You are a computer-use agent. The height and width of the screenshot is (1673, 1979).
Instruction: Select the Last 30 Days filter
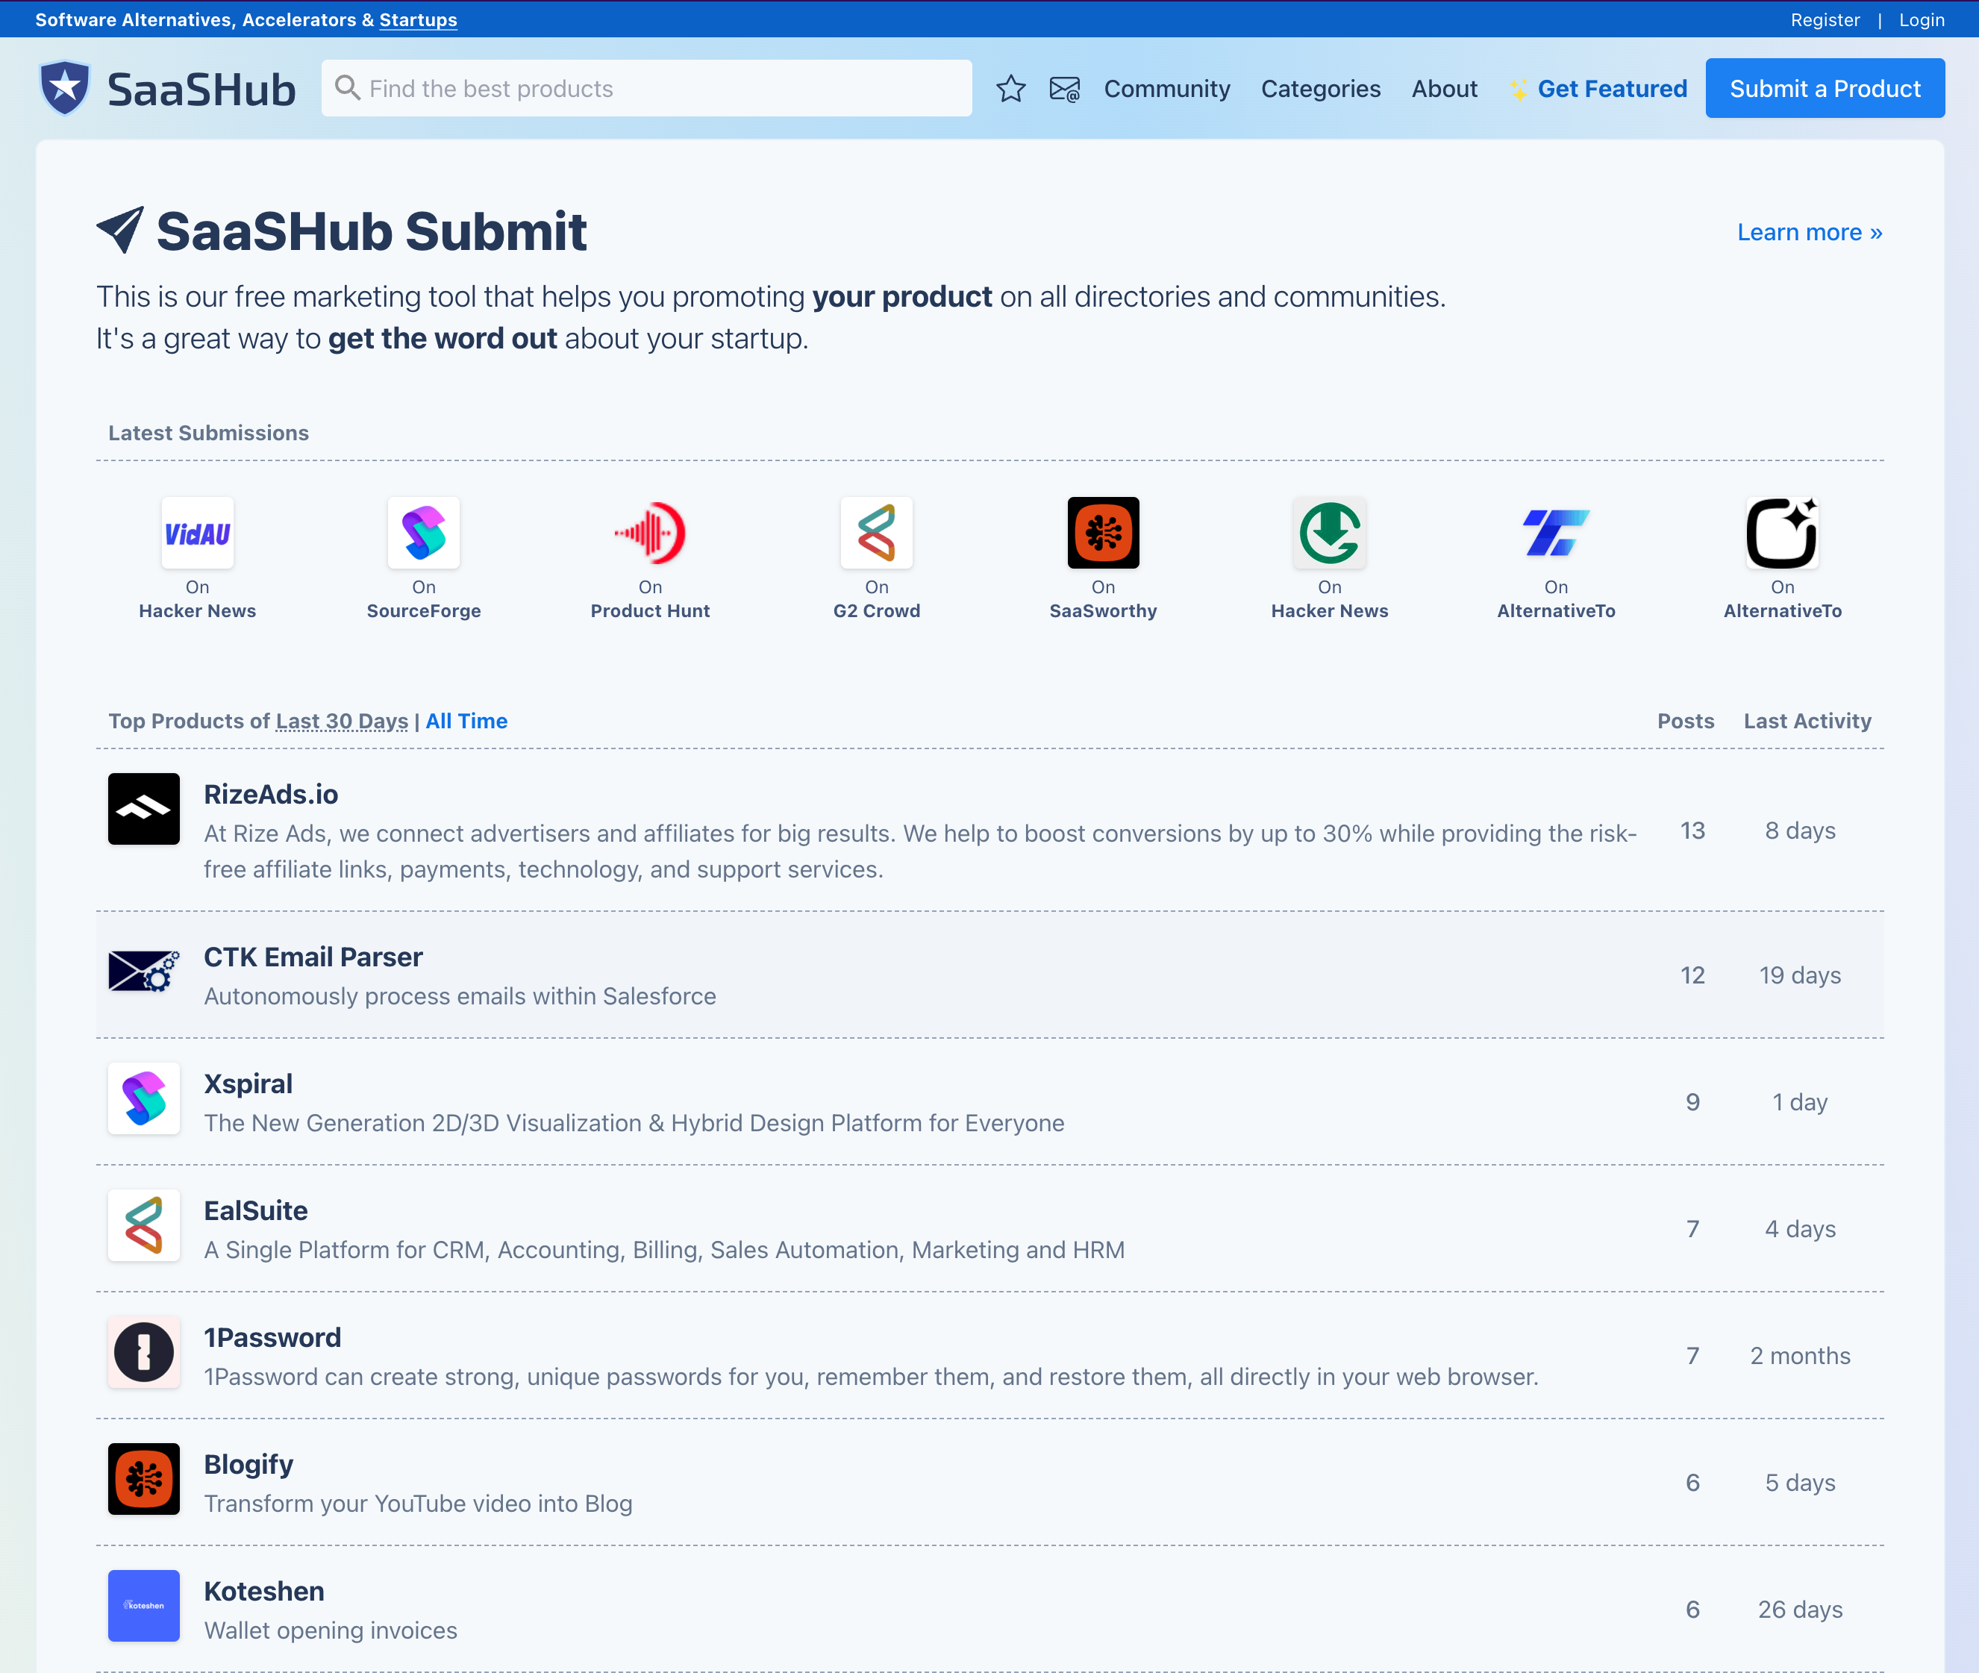click(341, 722)
